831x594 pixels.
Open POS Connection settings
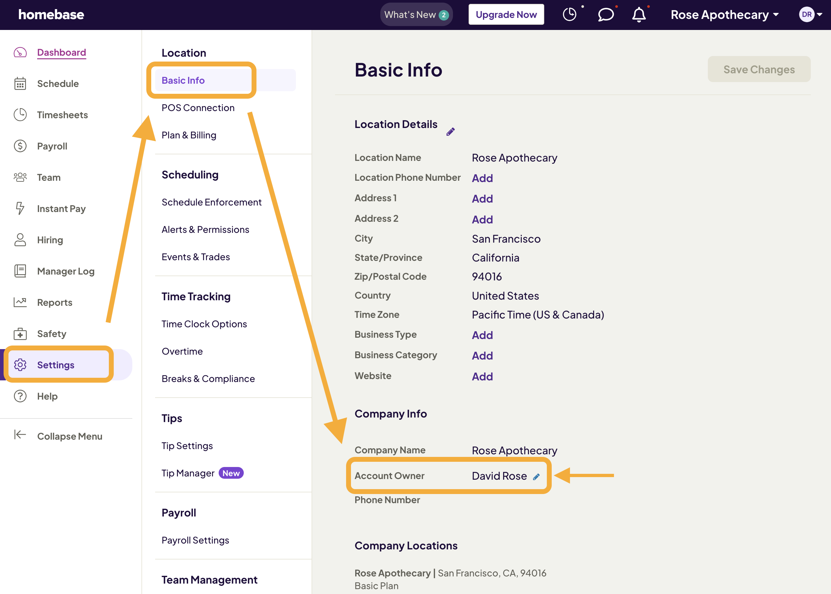pyautogui.click(x=198, y=108)
